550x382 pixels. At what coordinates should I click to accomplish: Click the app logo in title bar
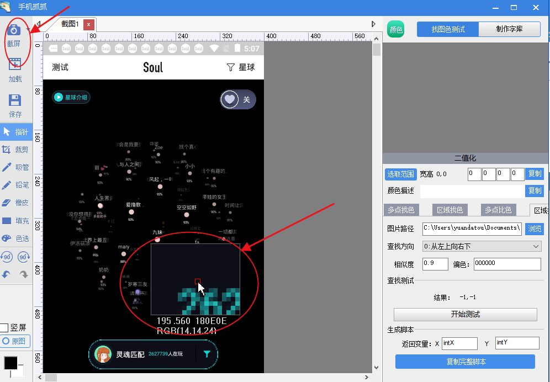6,7
